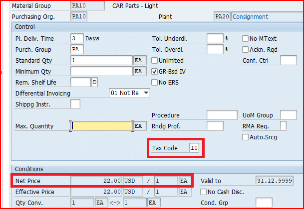
Task: Toggle the No ERS checkbox
Action: point(155,82)
